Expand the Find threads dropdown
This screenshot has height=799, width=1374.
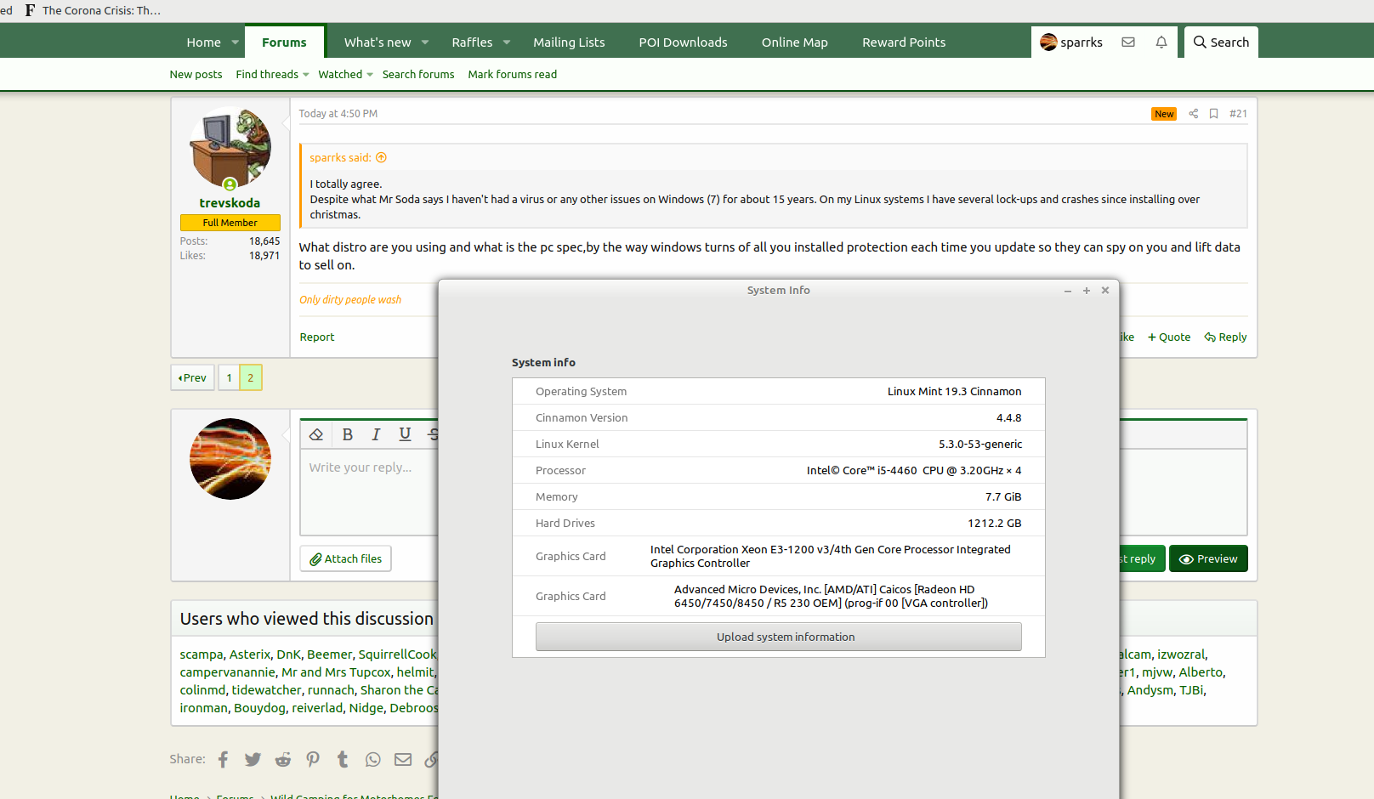[x=306, y=75]
